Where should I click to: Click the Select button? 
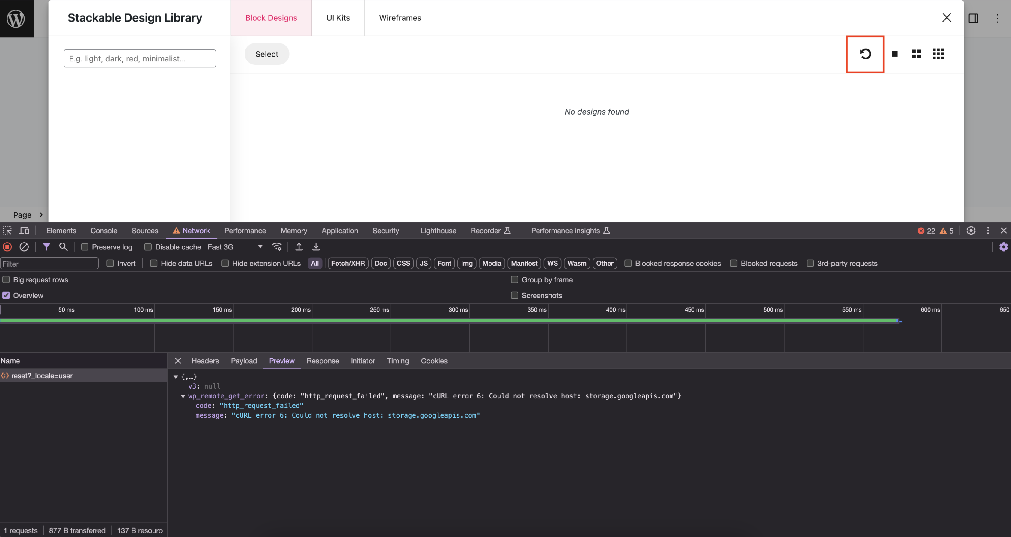(267, 54)
